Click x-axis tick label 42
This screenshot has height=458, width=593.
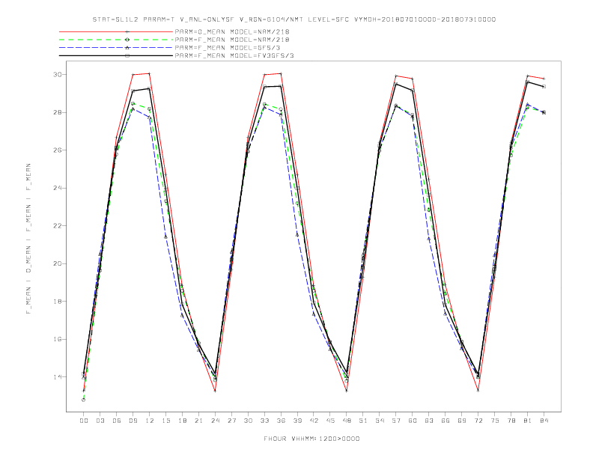coord(314,421)
